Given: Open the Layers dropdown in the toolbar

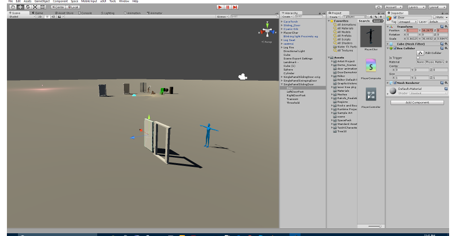Looking at the screenshot, I should coord(416,7).
